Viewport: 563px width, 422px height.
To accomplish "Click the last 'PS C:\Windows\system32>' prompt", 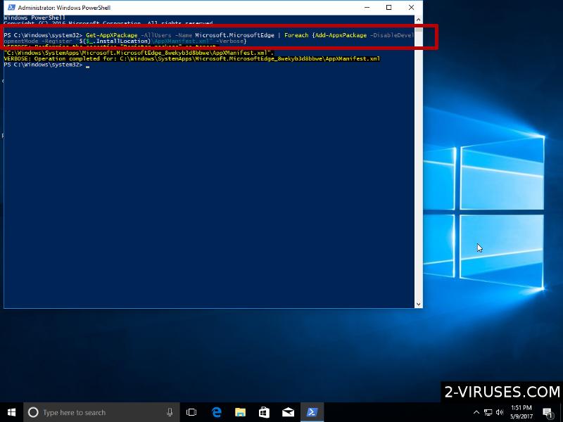I will point(43,65).
